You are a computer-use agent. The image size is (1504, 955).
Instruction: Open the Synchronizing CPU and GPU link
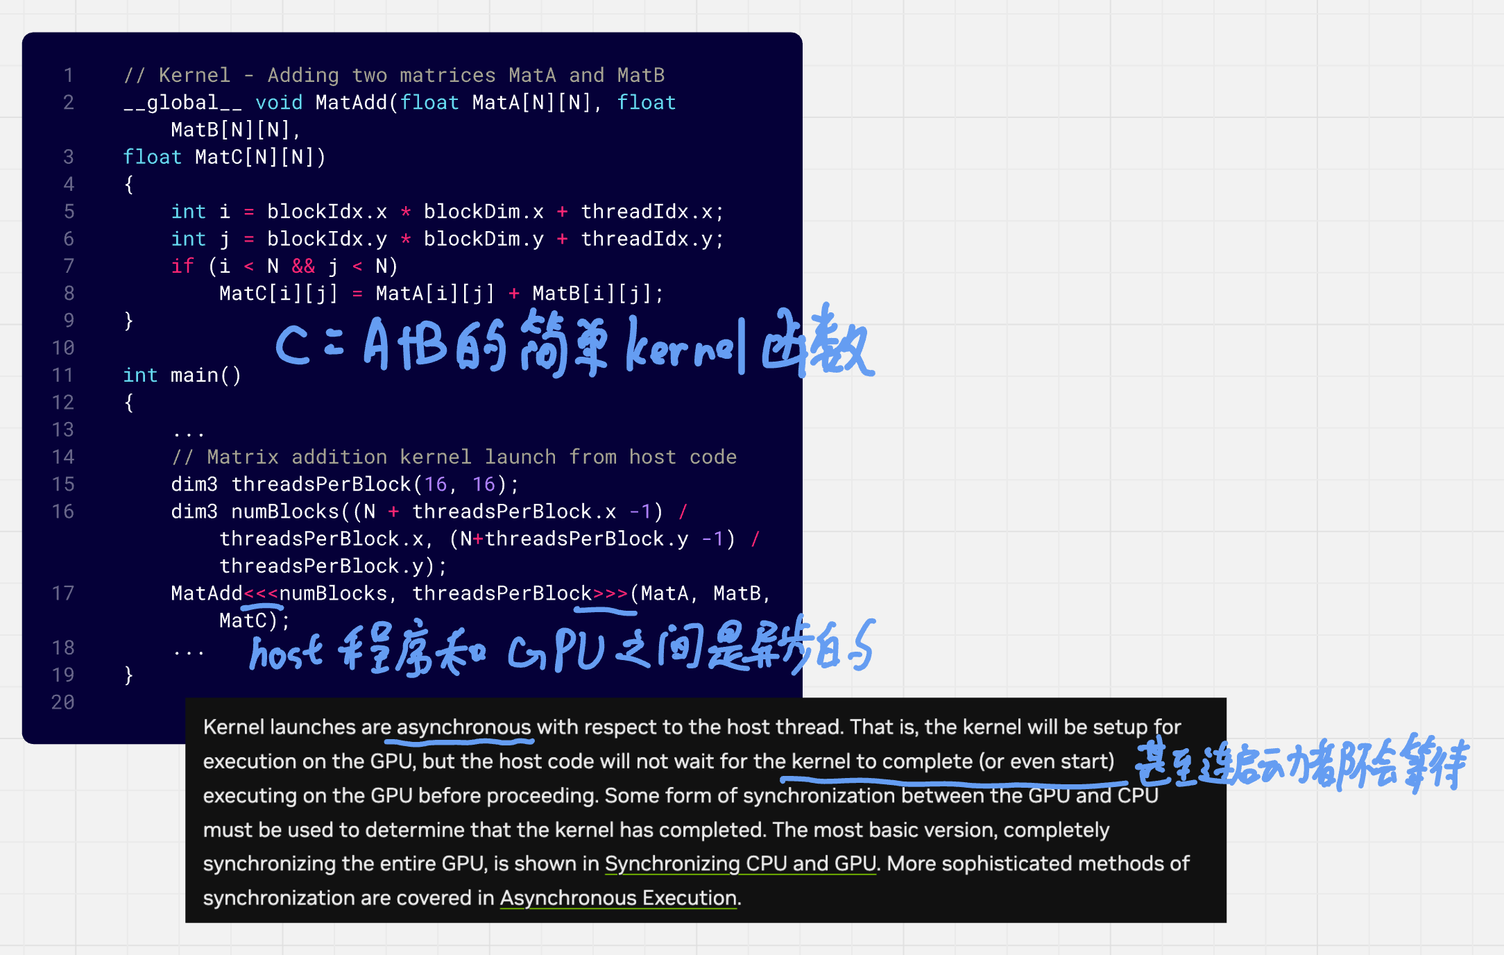pyautogui.click(x=740, y=863)
